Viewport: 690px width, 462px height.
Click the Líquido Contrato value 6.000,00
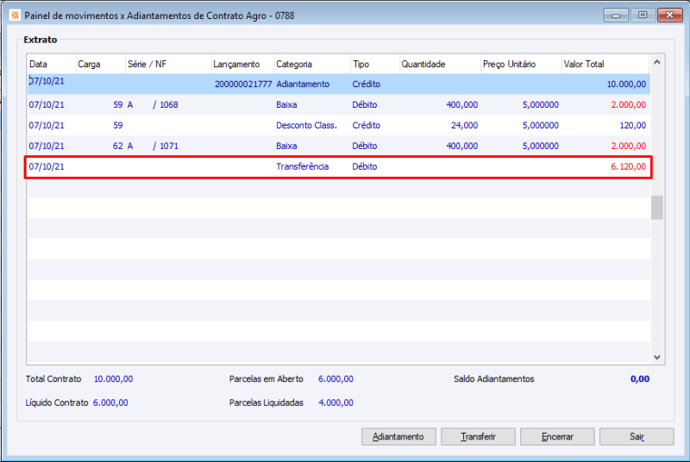tap(110, 403)
